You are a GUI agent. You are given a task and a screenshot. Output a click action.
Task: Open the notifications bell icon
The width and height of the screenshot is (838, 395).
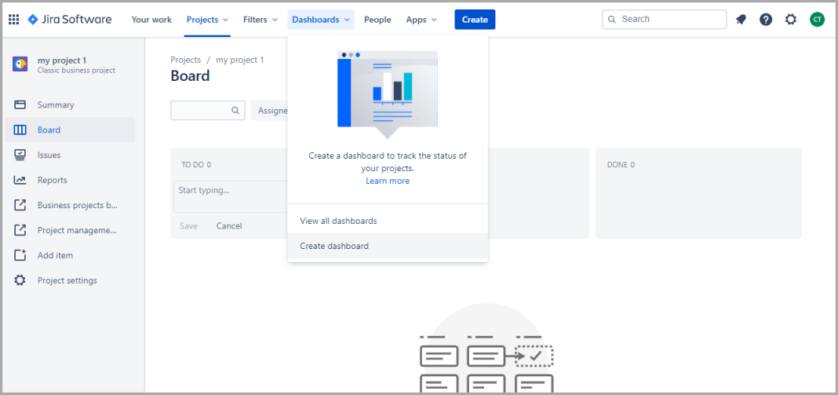tap(741, 20)
